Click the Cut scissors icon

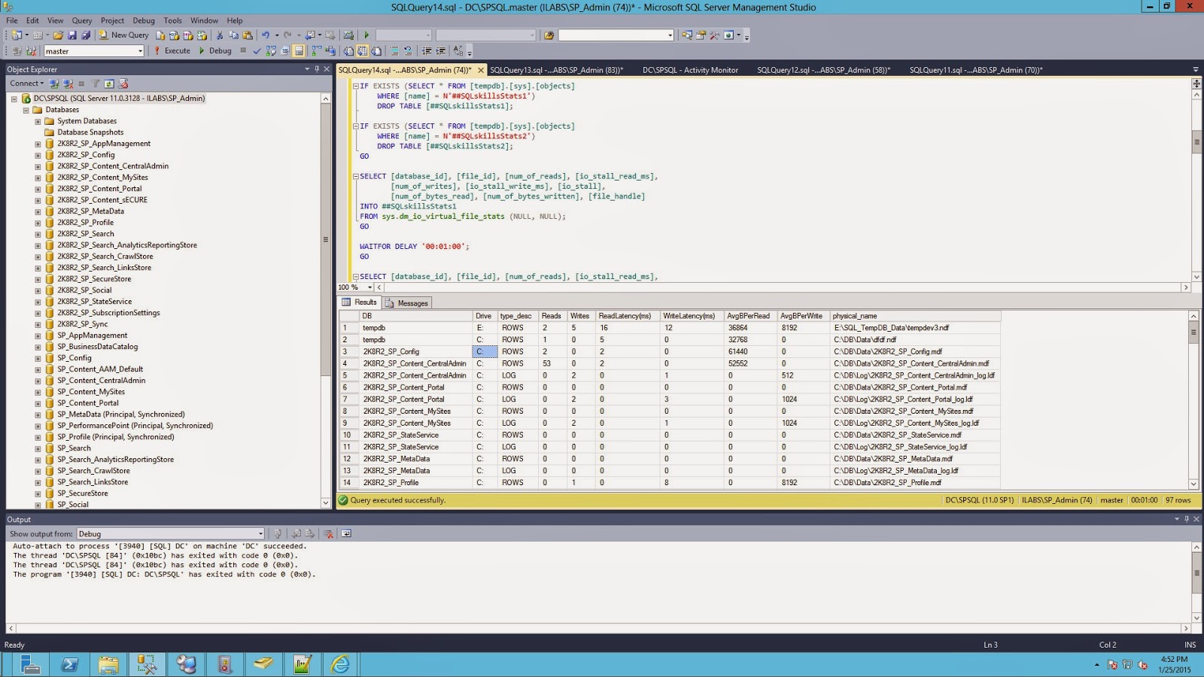220,35
